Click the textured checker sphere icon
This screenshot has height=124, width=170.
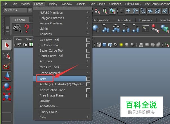(116, 45)
